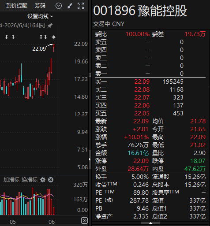Image resolution: width=210 pixels, height=226 pixels.
Task: Collapse side panel with right-arrow handle
Action: point(90,159)
